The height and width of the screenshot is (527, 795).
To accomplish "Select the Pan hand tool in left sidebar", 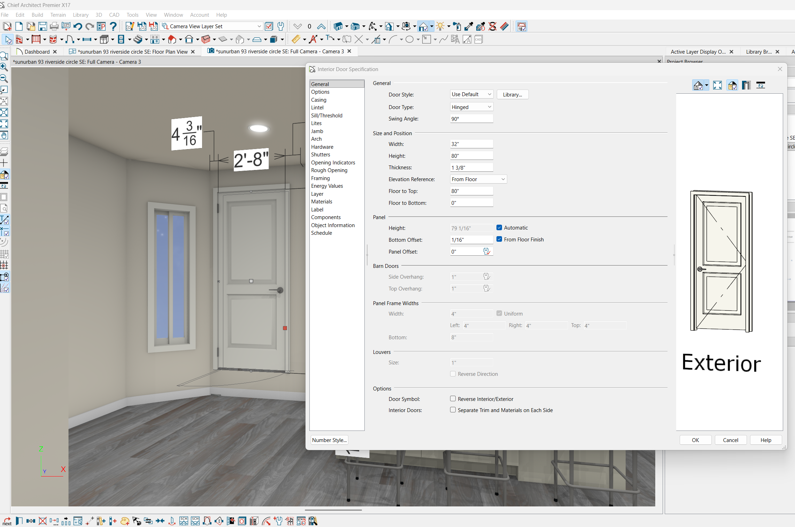I will click(4, 135).
